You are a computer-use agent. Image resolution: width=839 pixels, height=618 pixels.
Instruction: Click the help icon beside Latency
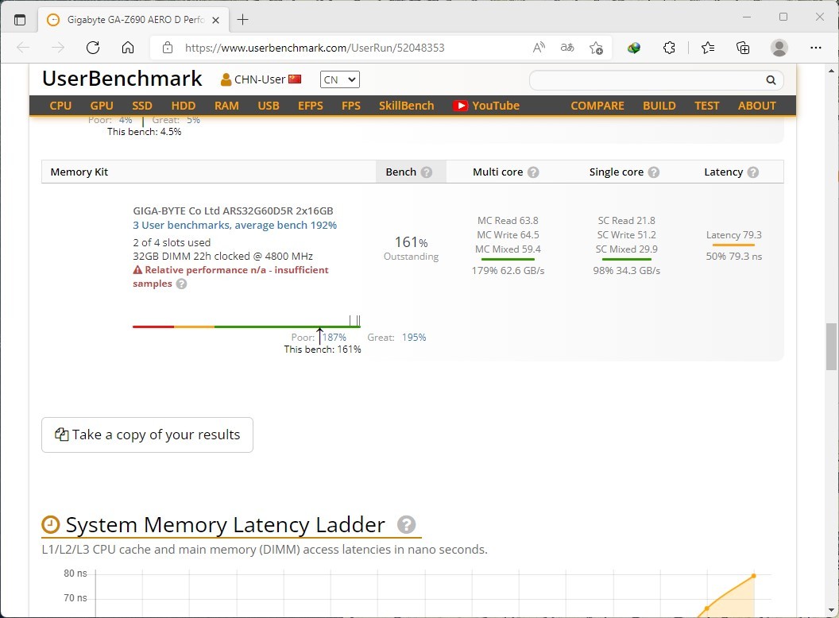pos(752,172)
